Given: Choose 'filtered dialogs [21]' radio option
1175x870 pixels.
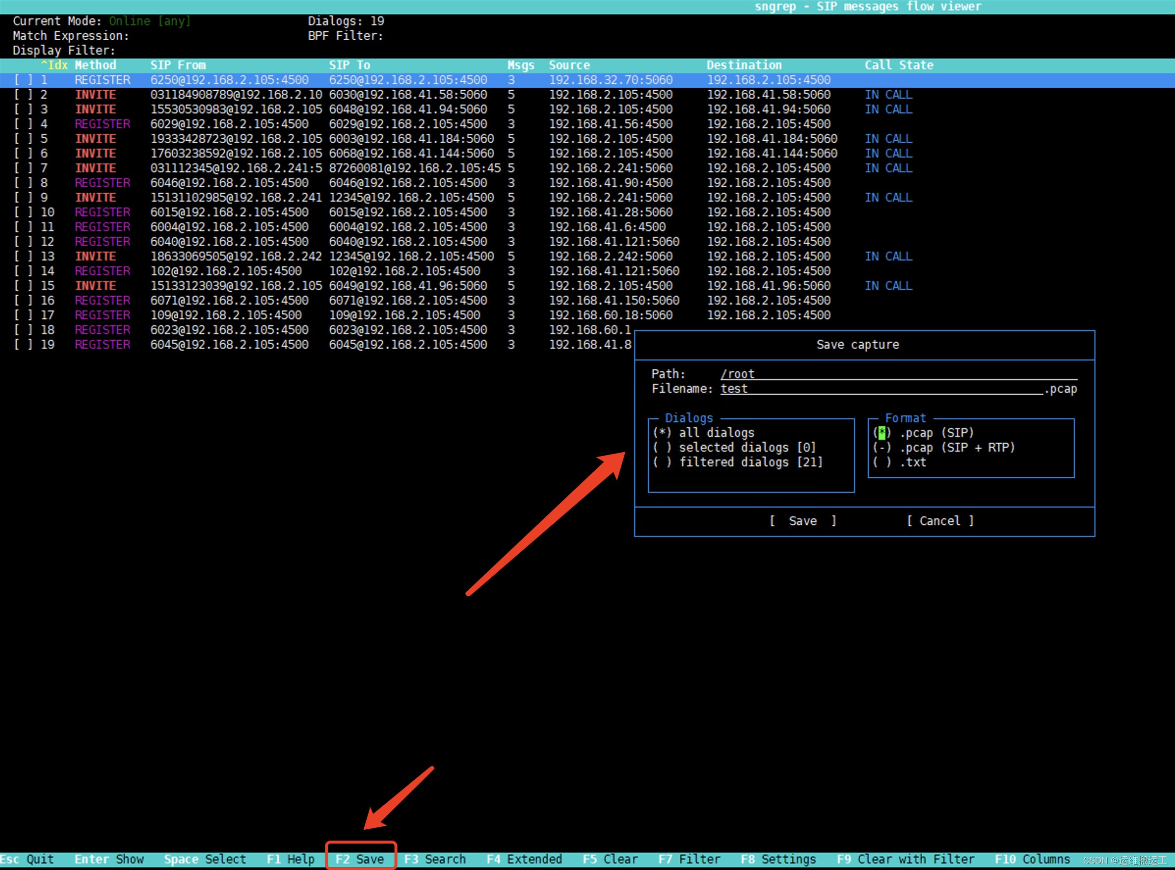Looking at the screenshot, I should pyautogui.click(x=662, y=462).
